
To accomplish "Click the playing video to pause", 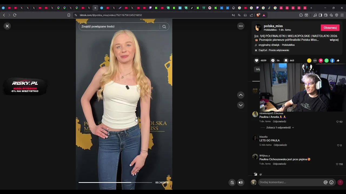I will click(x=124, y=104).
